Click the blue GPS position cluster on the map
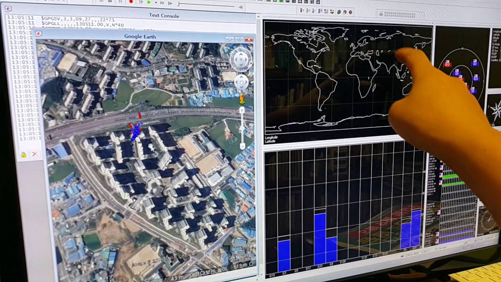This screenshot has width=501, height=282. [x=135, y=131]
